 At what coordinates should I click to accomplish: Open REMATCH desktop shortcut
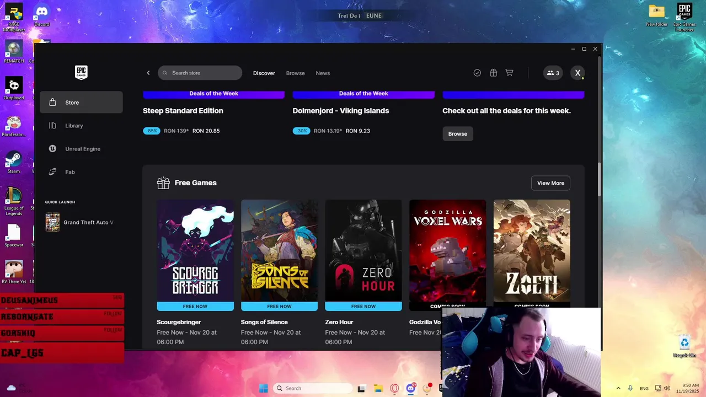pos(14,52)
